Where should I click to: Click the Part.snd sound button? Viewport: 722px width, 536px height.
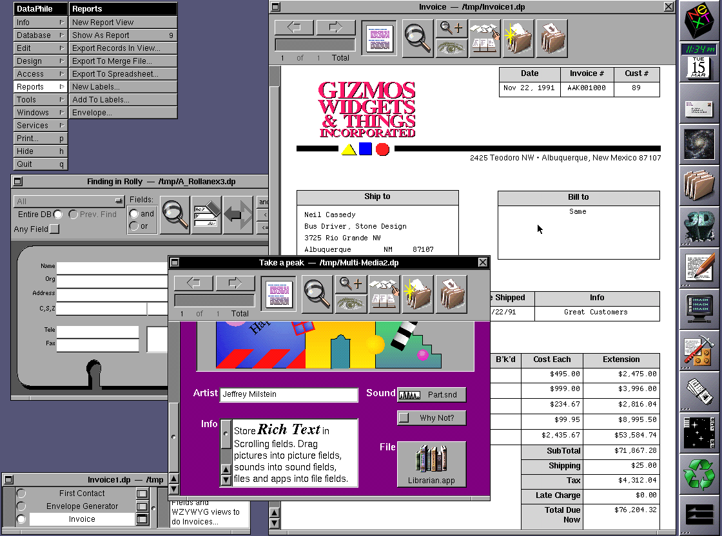click(431, 395)
